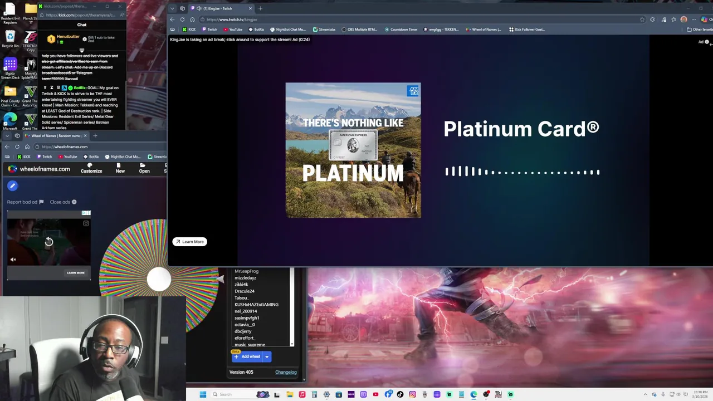This screenshot has height=401, width=713.
Task: Open the Recycle Bin desktop icon
Action: tap(10, 38)
